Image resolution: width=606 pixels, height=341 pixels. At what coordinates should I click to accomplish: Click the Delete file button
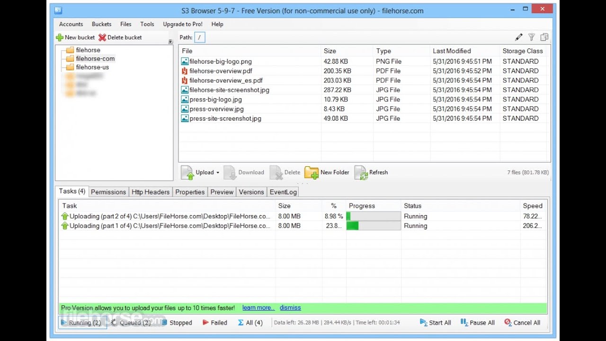point(285,172)
